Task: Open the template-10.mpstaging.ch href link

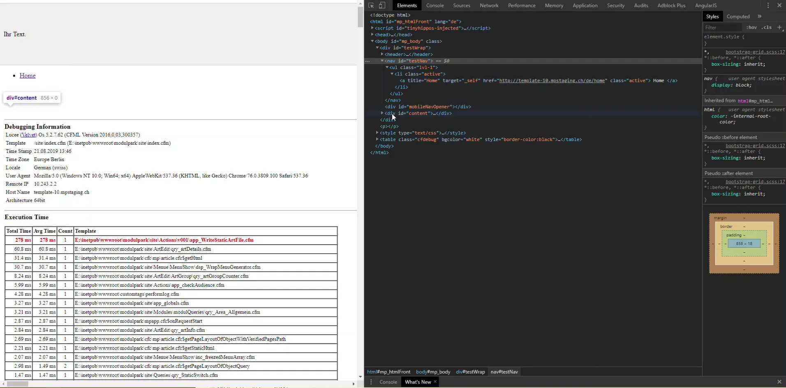Action: click(553, 81)
